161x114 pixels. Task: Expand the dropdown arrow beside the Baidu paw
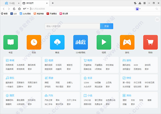pos(140,9)
